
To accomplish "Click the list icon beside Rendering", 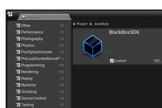I will click(x=18, y=72).
